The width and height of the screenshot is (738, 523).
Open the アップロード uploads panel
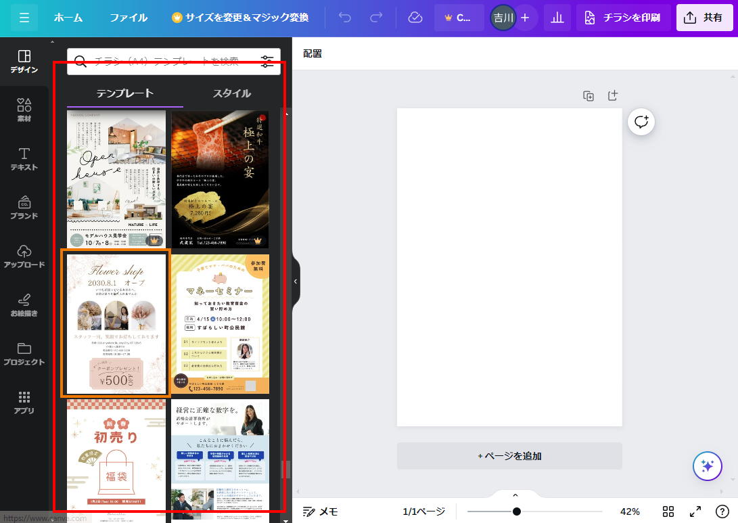point(24,256)
